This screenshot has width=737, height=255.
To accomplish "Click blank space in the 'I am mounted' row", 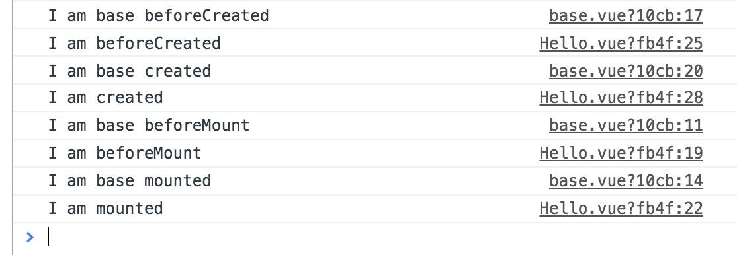I will point(348,209).
